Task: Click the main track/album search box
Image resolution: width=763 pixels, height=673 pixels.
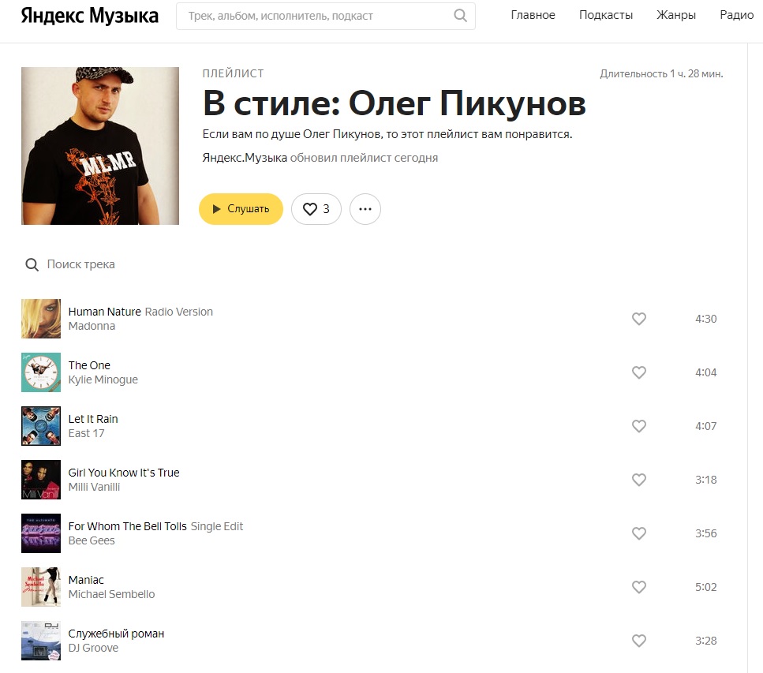Action: pyautogui.click(x=326, y=16)
